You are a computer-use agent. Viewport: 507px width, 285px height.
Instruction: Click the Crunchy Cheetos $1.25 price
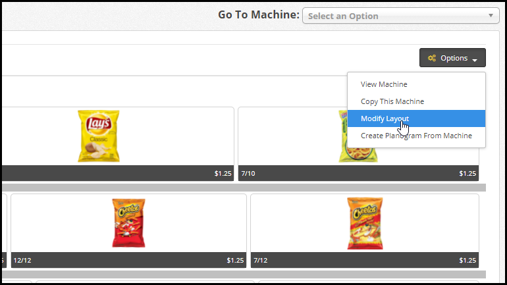point(235,261)
